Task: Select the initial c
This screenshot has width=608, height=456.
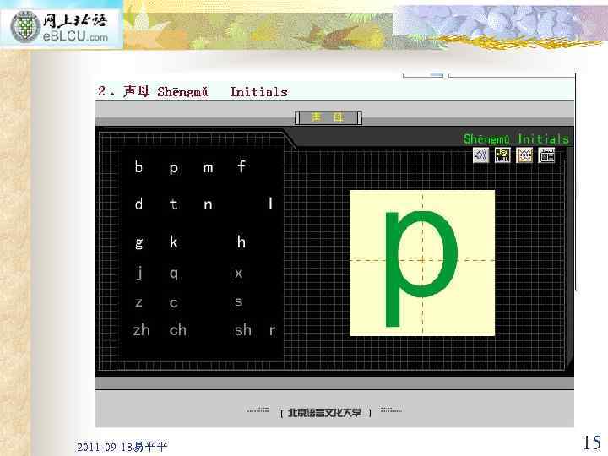Action: click(174, 302)
